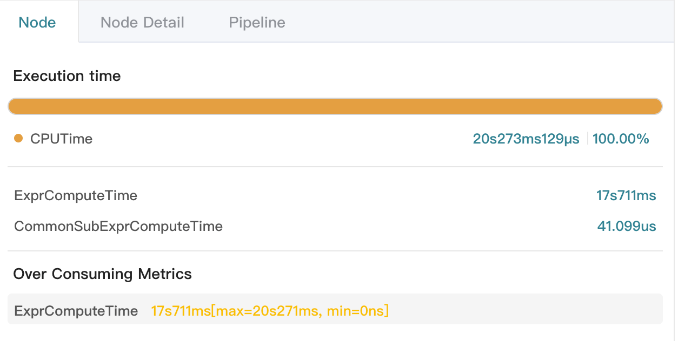The image size is (678, 341).
Task: Click the 20s273ms129µs CPU time value
Action: tap(526, 139)
